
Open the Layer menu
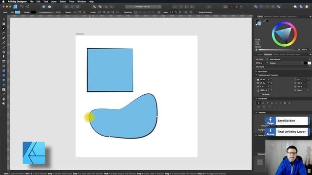pyautogui.click(x=54, y=1)
